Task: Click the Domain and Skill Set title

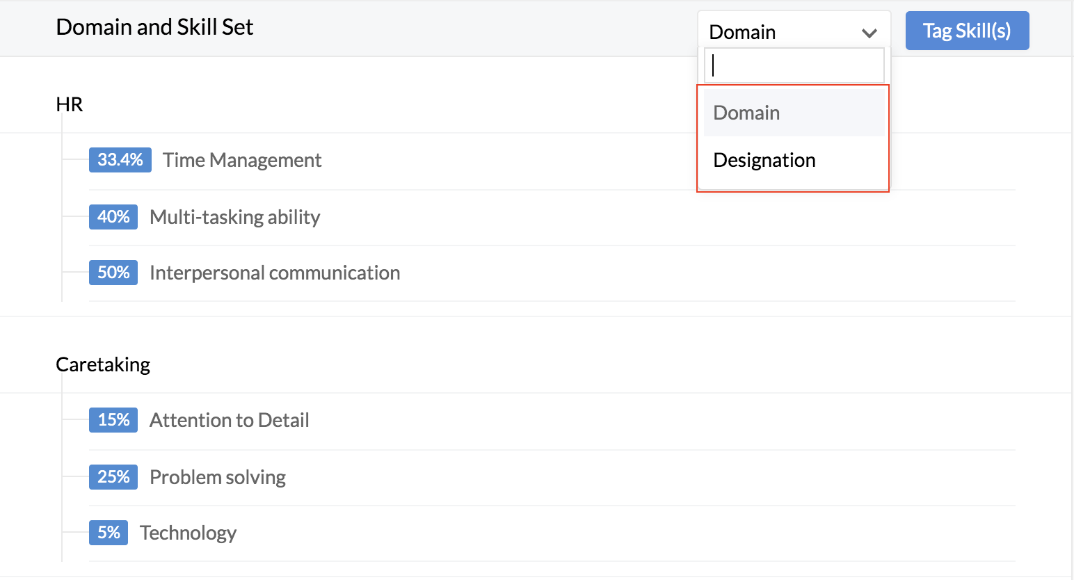Action: tap(154, 27)
